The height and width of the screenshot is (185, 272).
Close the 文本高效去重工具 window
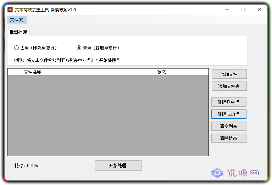pyautogui.click(x=259, y=10)
